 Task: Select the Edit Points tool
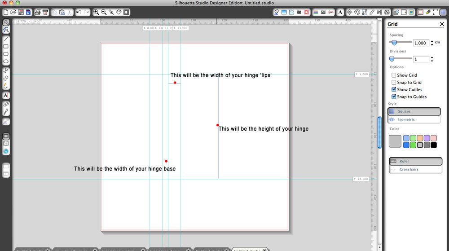point(6,30)
